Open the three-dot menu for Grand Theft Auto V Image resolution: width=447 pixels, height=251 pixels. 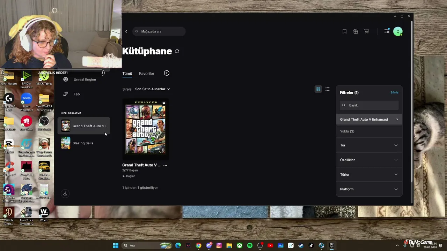[x=165, y=165]
